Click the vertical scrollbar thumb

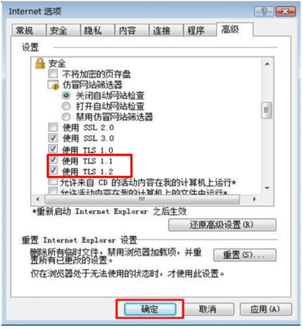(x=267, y=110)
